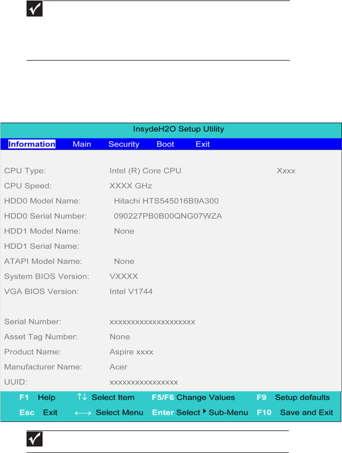Click the 'Xxxx' CPU model value
342x453 pixels.
pyautogui.click(x=286, y=171)
